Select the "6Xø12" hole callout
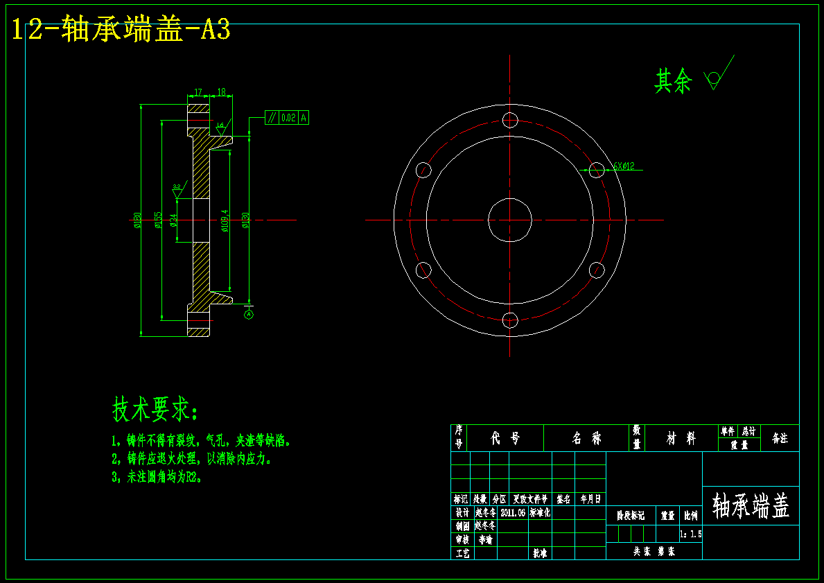824x583 pixels. coord(624,166)
